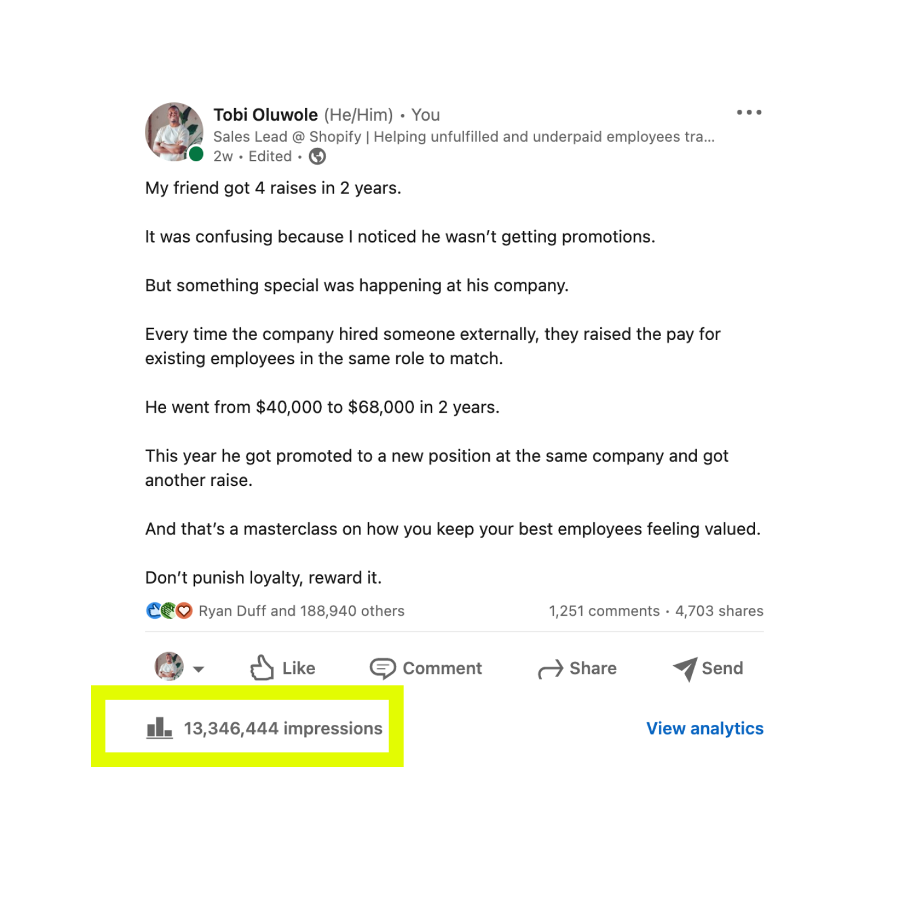
Task: Open the 4,703 shares link
Action: [719, 611]
